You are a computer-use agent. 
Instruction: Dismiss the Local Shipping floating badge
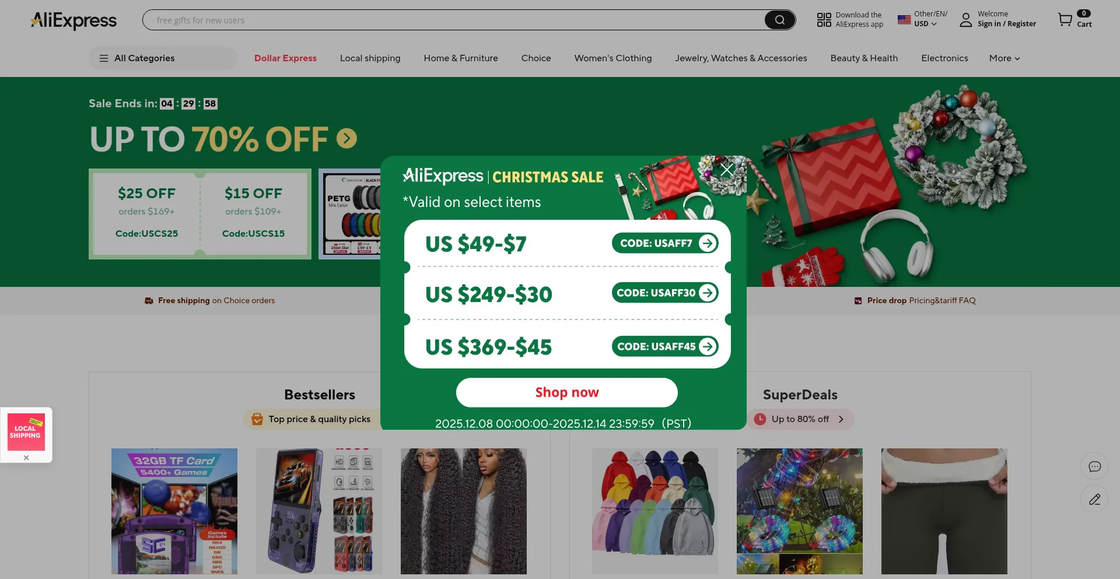coord(26,458)
